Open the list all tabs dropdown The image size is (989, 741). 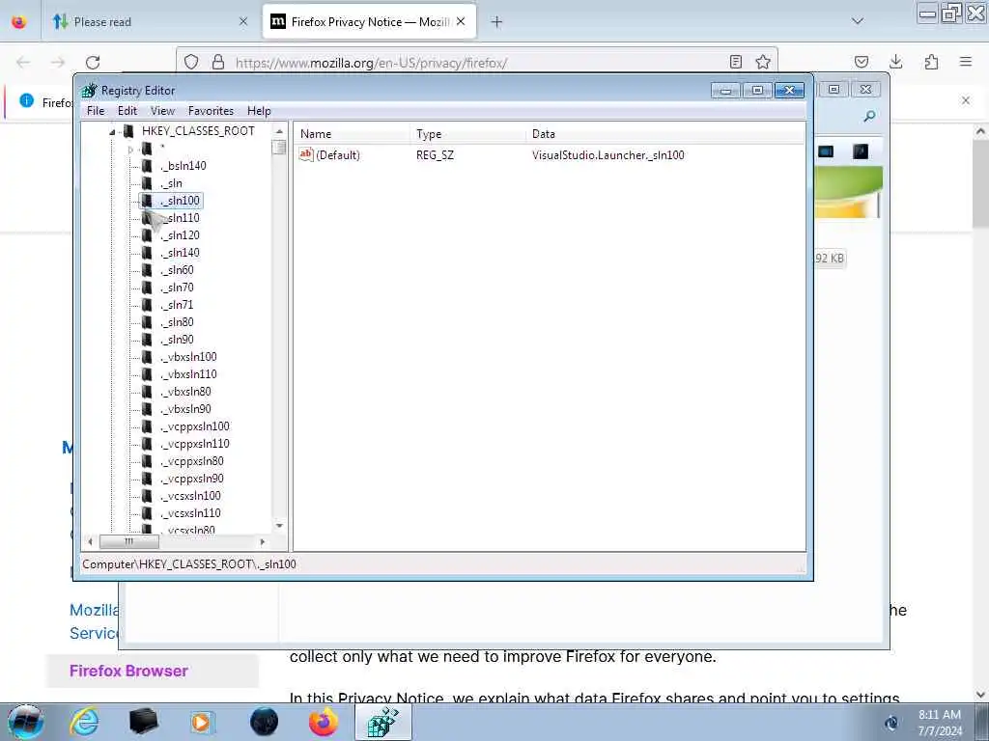(858, 21)
